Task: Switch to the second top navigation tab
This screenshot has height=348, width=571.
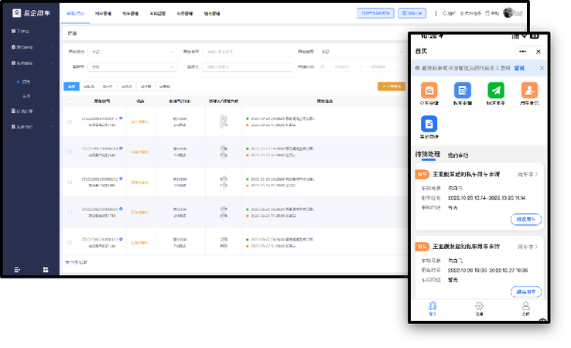Action: pos(103,13)
